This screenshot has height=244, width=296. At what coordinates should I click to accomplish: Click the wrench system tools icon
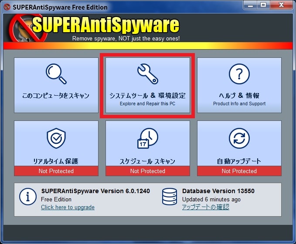[148, 74]
